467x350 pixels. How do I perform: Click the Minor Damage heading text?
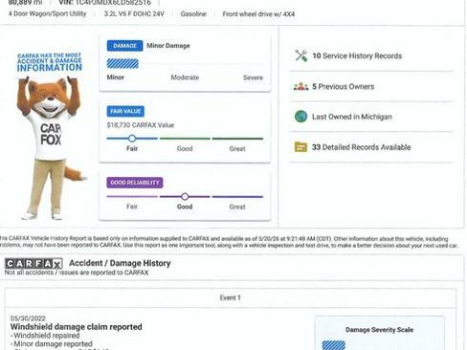[168, 46]
